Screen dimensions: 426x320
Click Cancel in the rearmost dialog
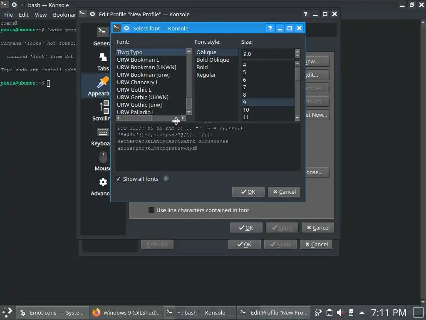(316, 244)
